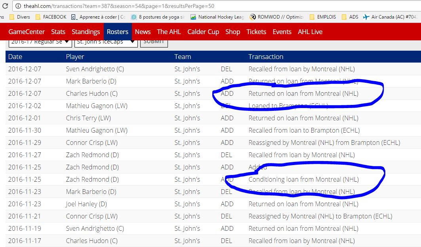Click the Date column header
421x247 pixels.
point(15,57)
